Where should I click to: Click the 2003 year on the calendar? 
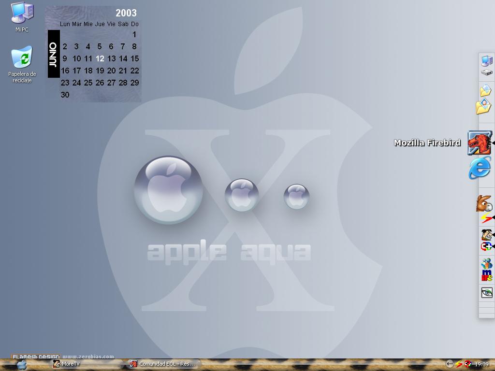126,13
